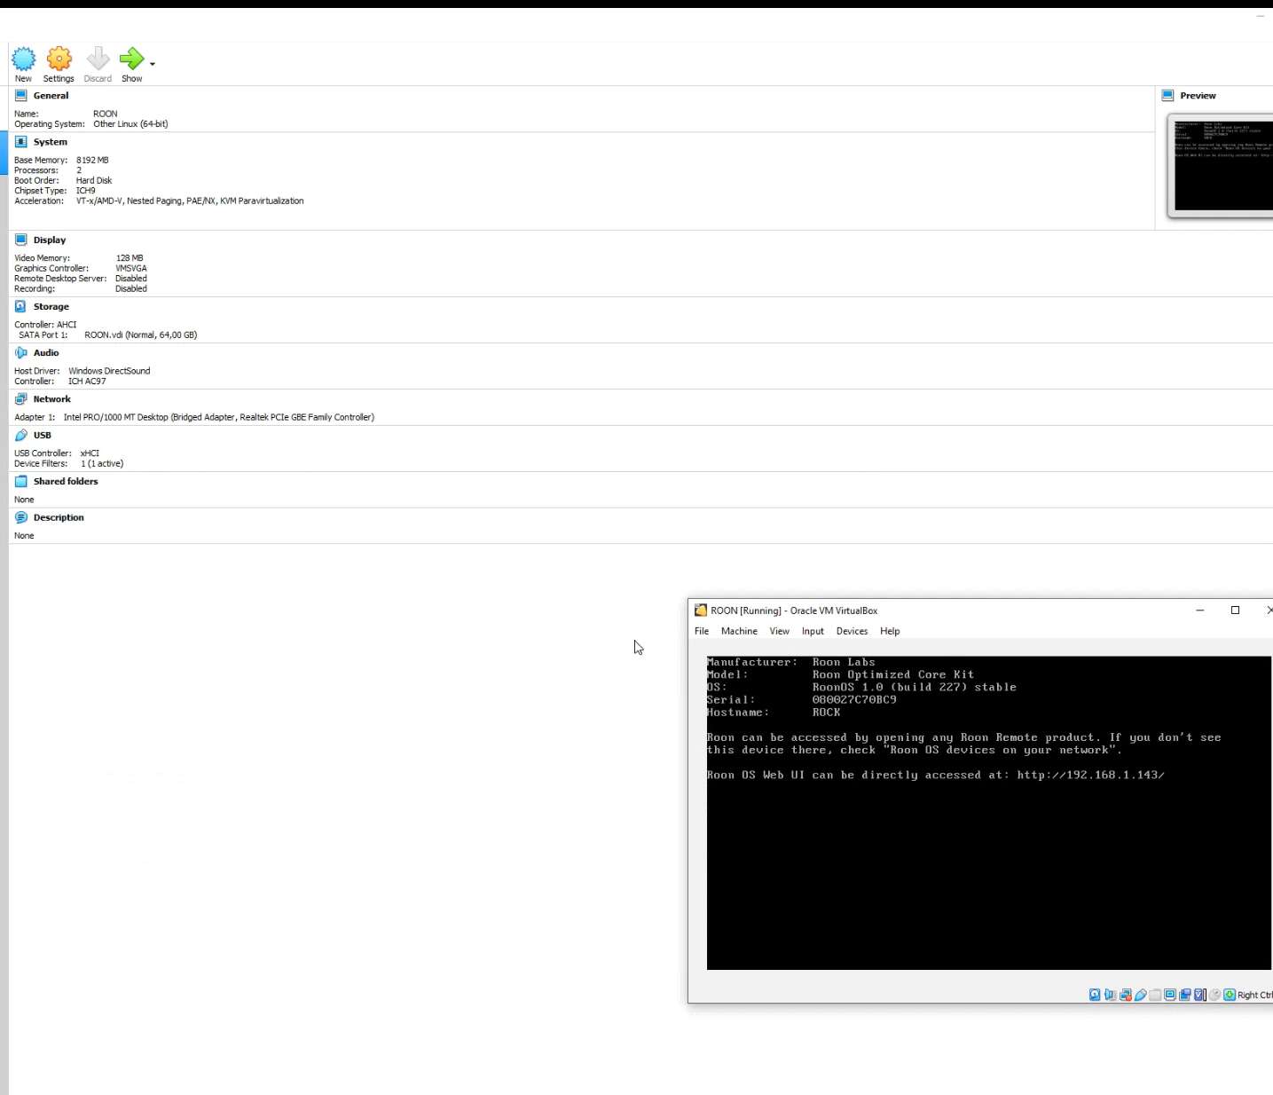Click the Description header link
Image resolution: width=1273 pixels, height=1095 pixels.
click(x=59, y=518)
